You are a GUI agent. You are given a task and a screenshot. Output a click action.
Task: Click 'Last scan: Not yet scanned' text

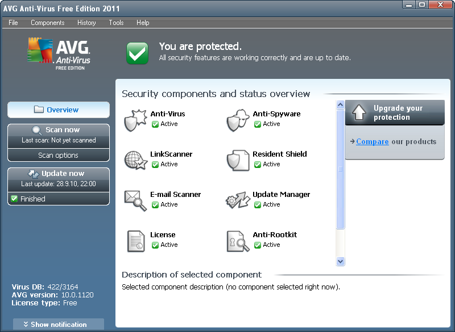coord(59,140)
